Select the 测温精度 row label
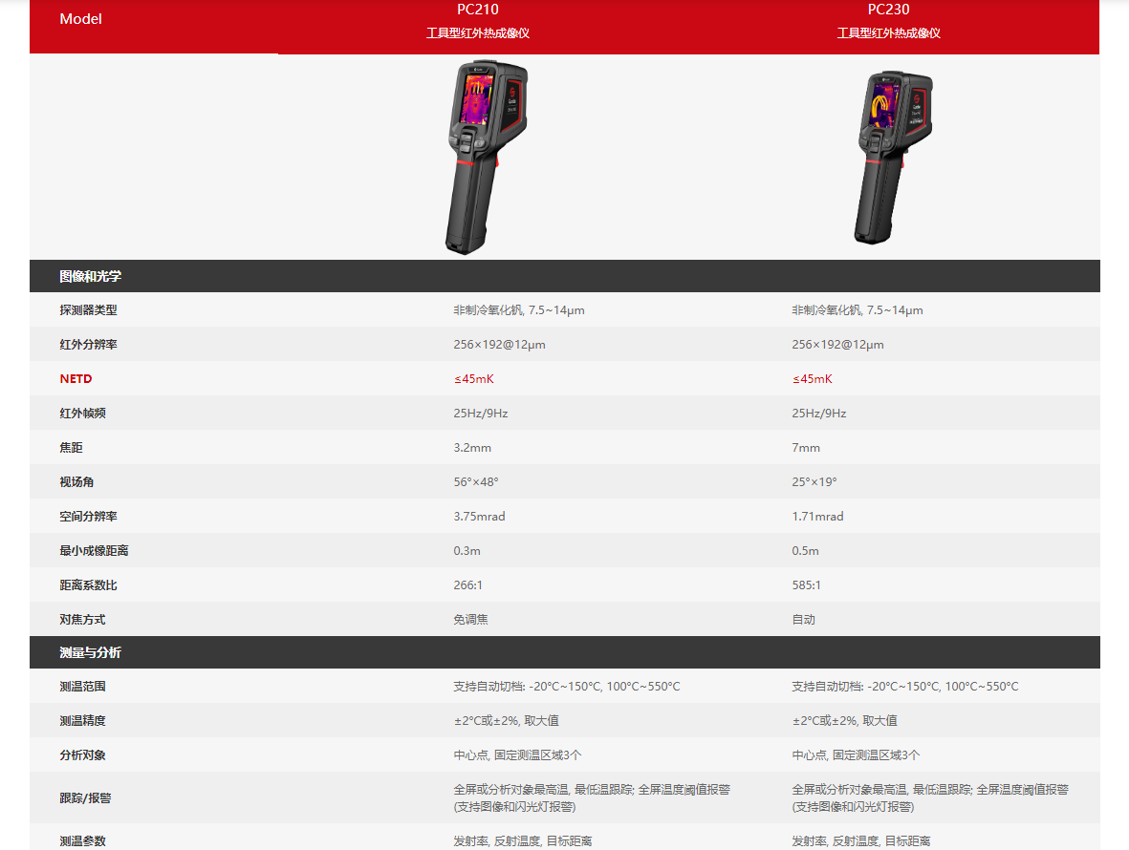Viewport: 1129px width, 850px height. pyautogui.click(x=82, y=720)
